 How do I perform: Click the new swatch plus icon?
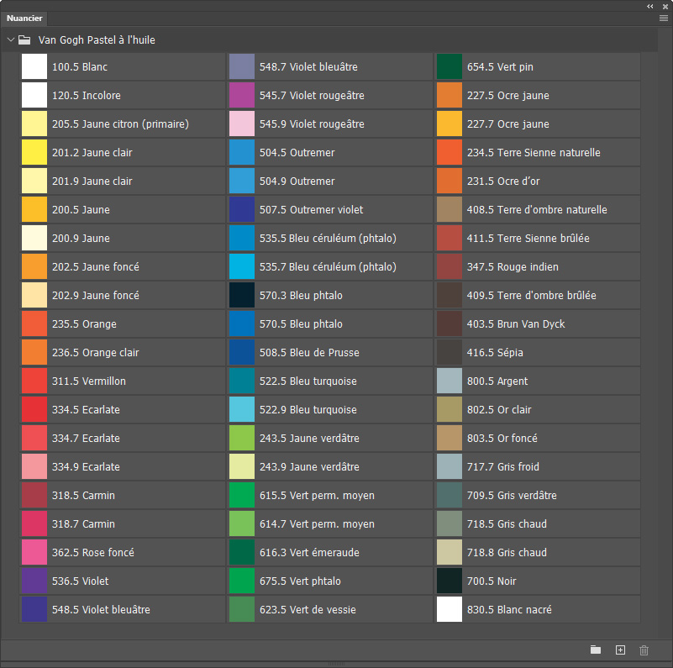pos(620,650)
